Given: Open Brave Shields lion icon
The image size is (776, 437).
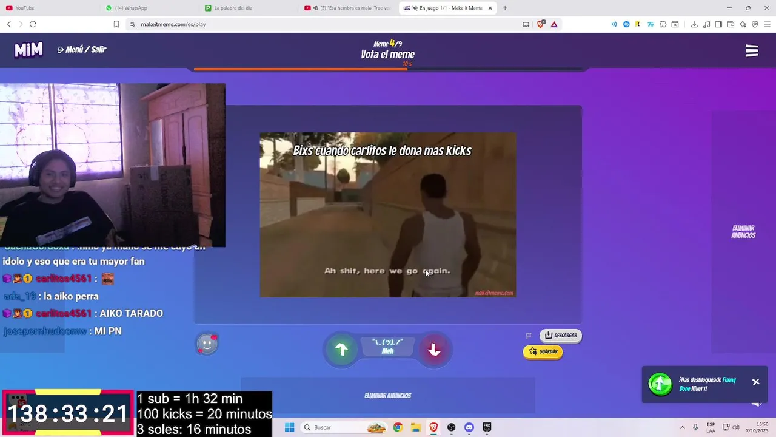Looking at the screenshot, I should [541, 24].
